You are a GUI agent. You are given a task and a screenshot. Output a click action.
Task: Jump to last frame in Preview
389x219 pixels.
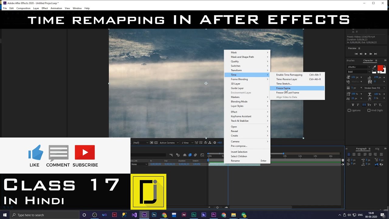click(376, 54)
